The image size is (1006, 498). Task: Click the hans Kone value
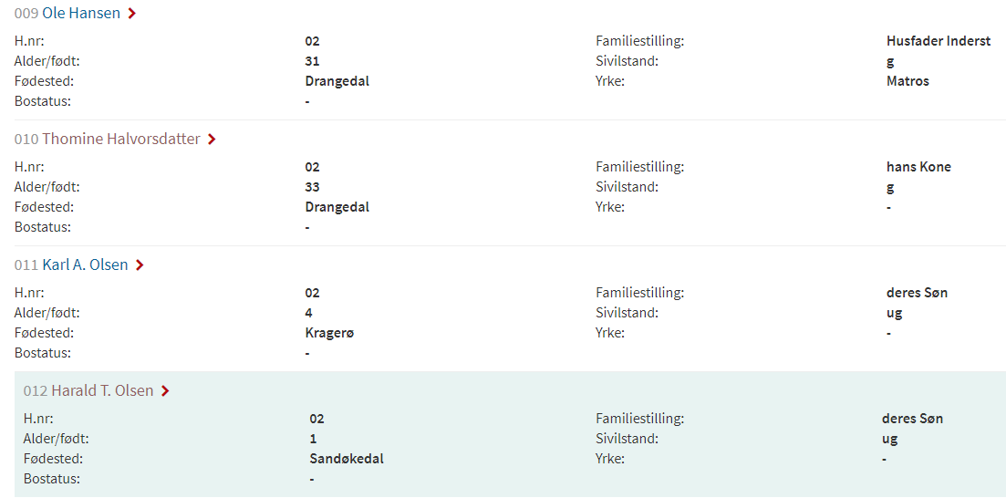918,167
